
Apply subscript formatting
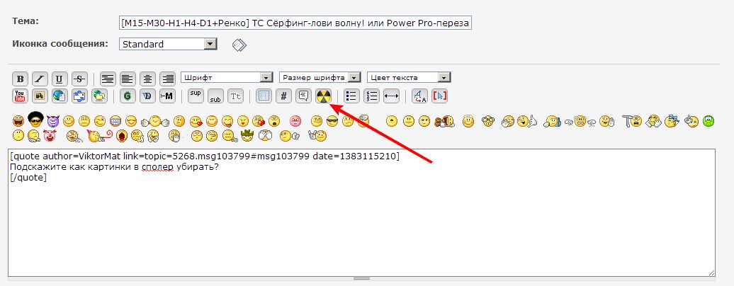click(x=216, y=96)
